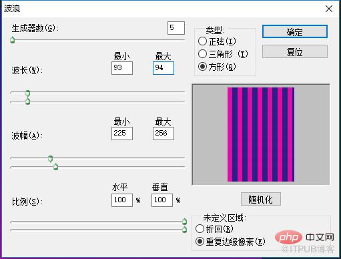Image resolution: width=341 pixels, height=259 pixels.
Task: Close the 波浪 dialog window
Action: point(329,9)
